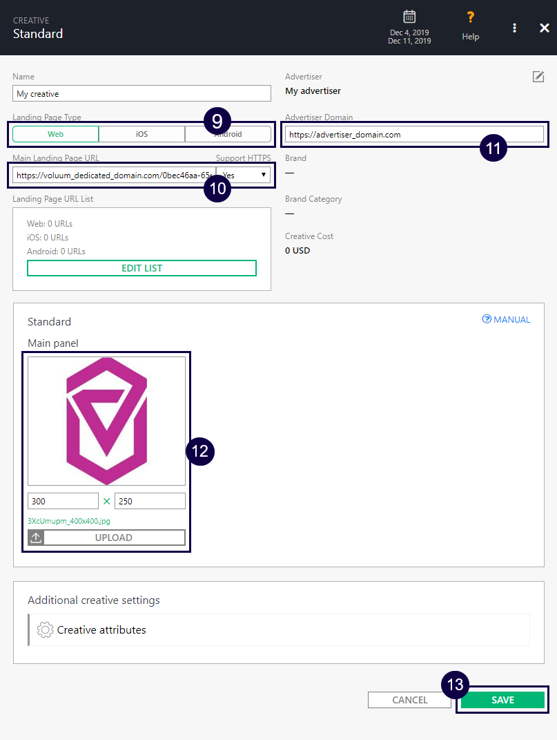The image size is (557, 740).
Task: Open the three-dot more options menu
Action: pos(514,28)
